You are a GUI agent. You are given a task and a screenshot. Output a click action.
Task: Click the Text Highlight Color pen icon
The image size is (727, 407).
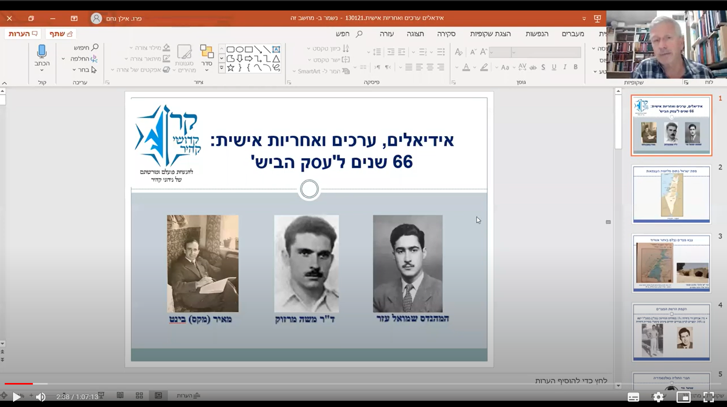[x=484, y=67]
